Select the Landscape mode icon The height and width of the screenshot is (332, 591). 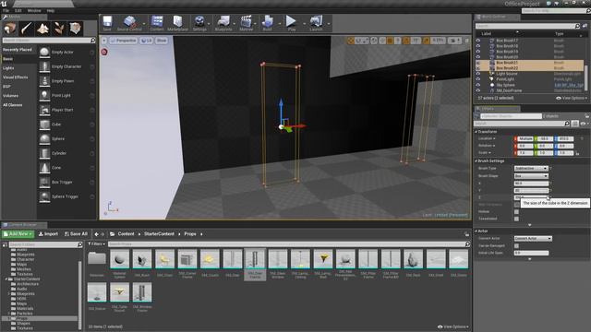coord(42,29)
